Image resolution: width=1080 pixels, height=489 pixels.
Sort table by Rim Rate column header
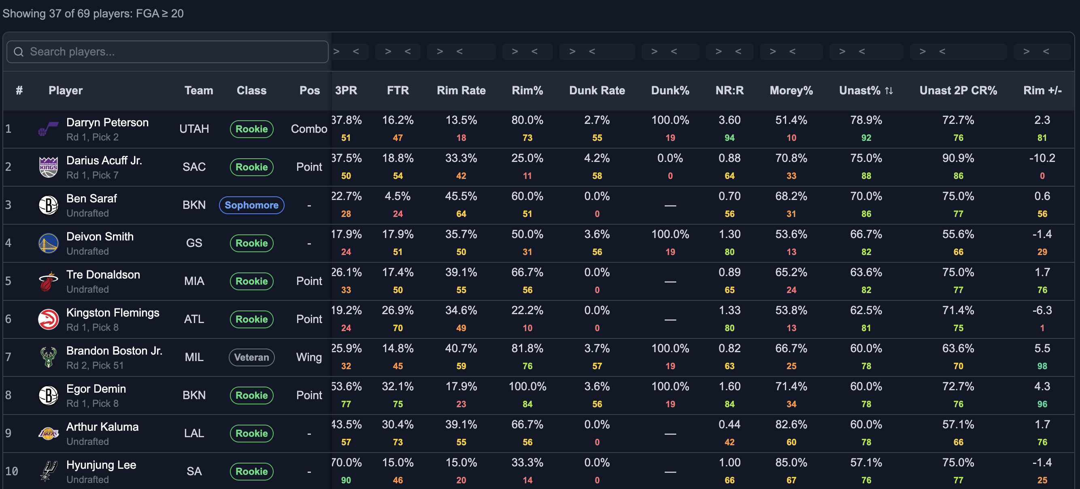click(x=461, y=91)
